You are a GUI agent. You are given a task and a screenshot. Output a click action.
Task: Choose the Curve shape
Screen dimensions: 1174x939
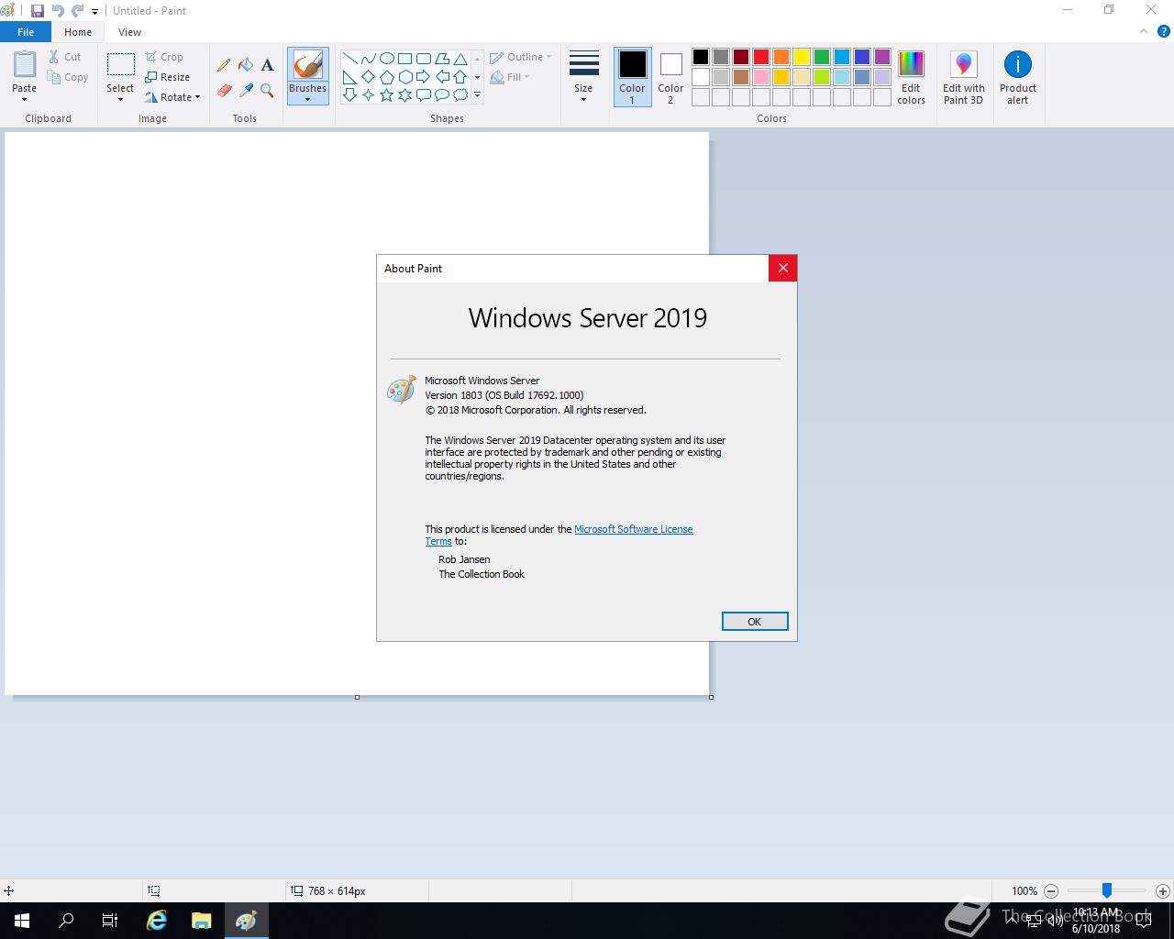369,59
